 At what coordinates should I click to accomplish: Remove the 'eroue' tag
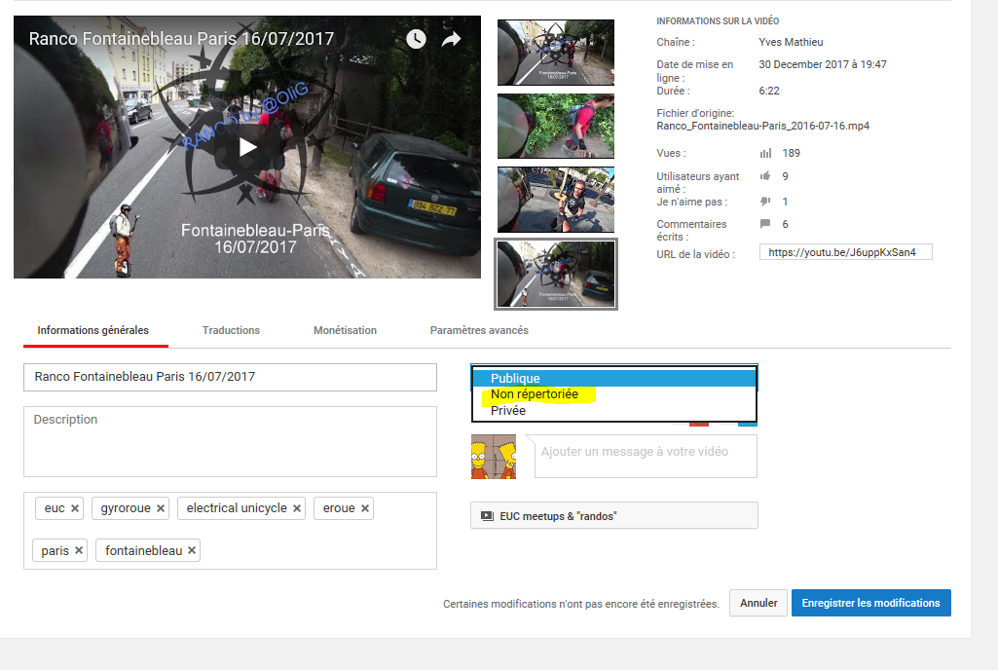point(365,508)
